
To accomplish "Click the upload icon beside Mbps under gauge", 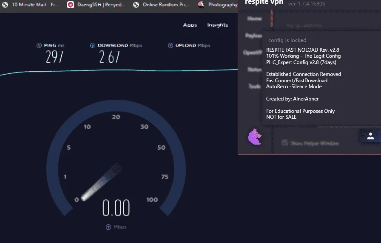I will 108,227.
